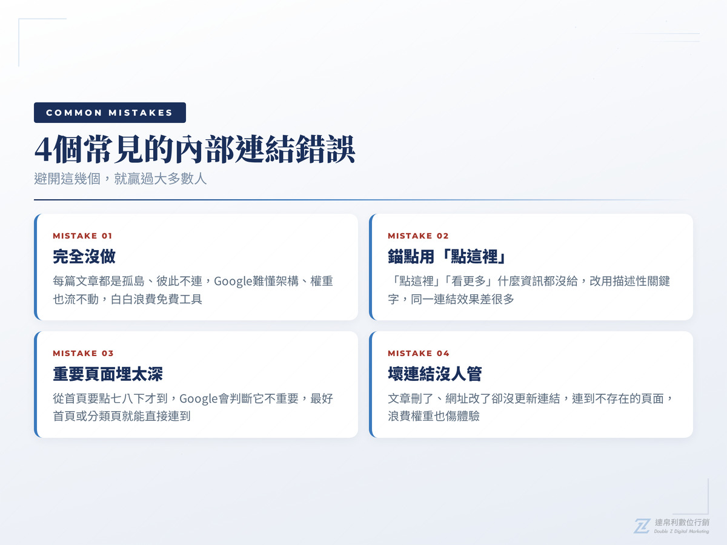Viewport: 727px width, 545px height.
Task: Click description starting 從首頁要點七八下才到
Action: pyautogui.click(x=193, y=408)
